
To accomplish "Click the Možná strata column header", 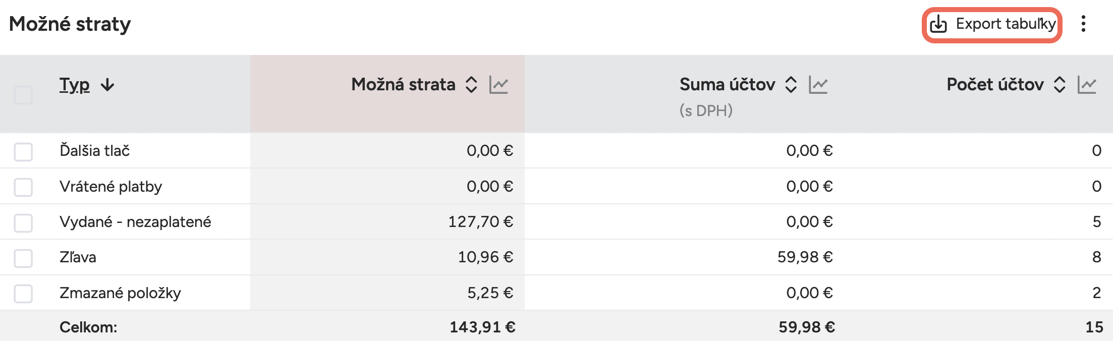I will (403, 85).
